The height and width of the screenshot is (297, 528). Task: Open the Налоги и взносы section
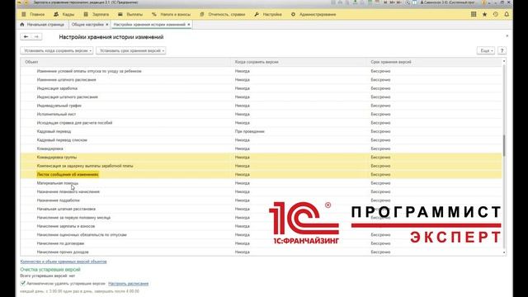[171, 15]
